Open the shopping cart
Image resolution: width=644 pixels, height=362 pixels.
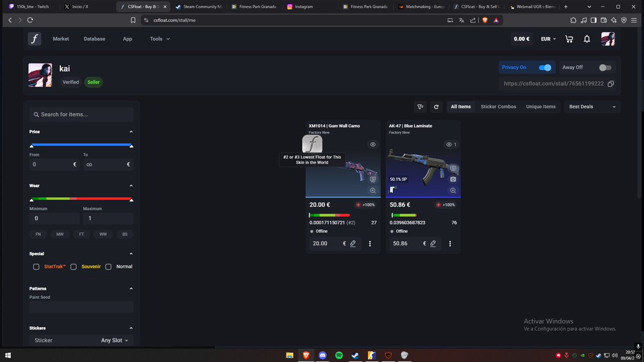[569, 39]
